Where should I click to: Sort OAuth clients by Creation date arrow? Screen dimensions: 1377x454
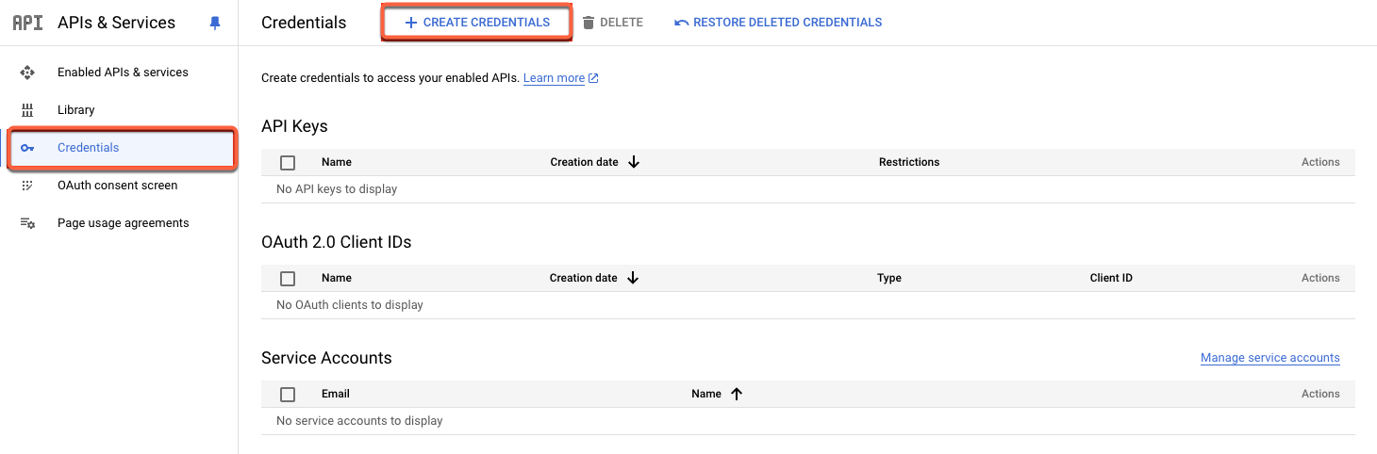633,278
